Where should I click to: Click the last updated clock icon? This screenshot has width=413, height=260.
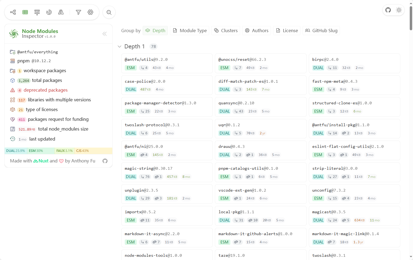coord(12,139)
